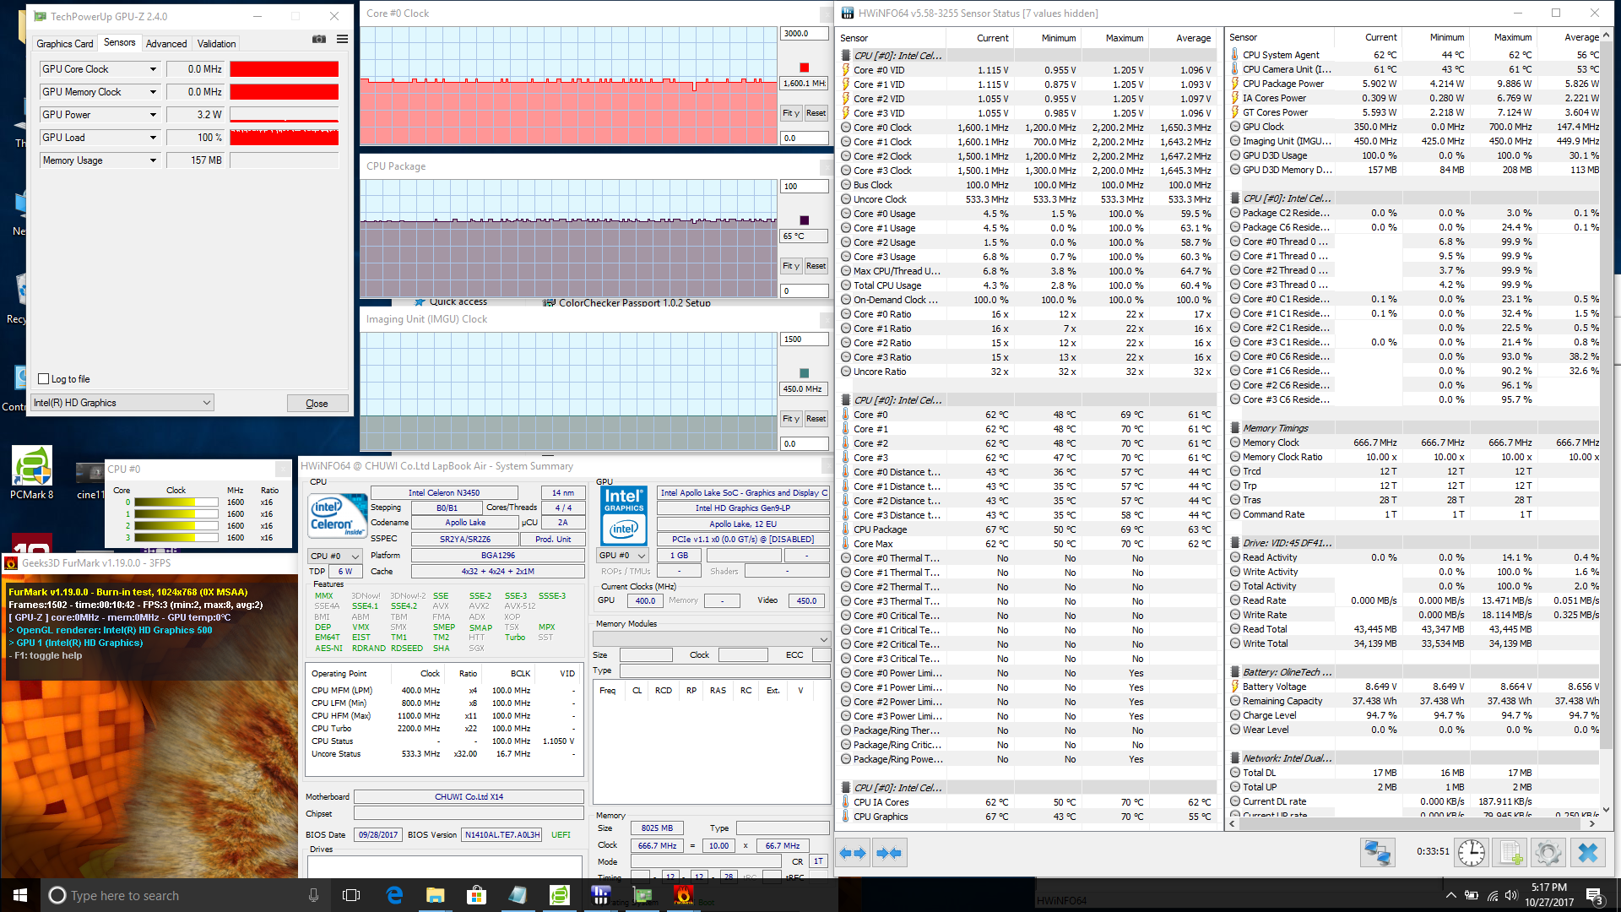Open the GPU Power sensor dropdown

(153, 115)
